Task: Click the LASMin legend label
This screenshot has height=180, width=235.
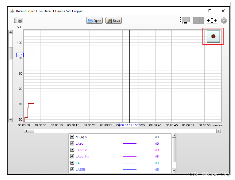Action: [x=81, y=170]
